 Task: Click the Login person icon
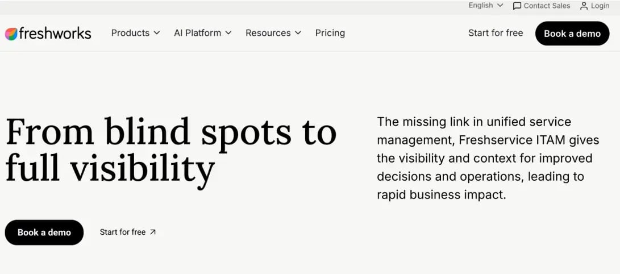tap(584, 6)
